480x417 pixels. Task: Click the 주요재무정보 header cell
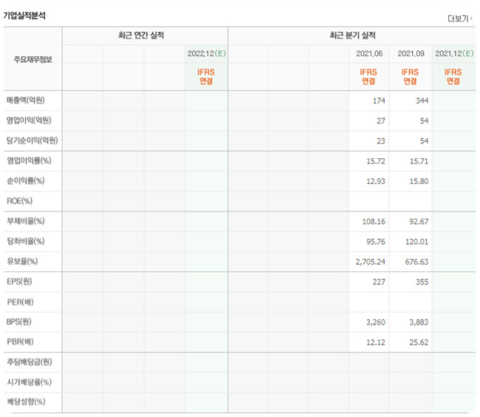[32, 59]
